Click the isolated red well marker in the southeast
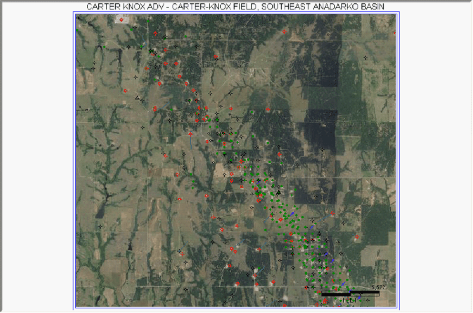The image size is (473, 313). (357, 236)
